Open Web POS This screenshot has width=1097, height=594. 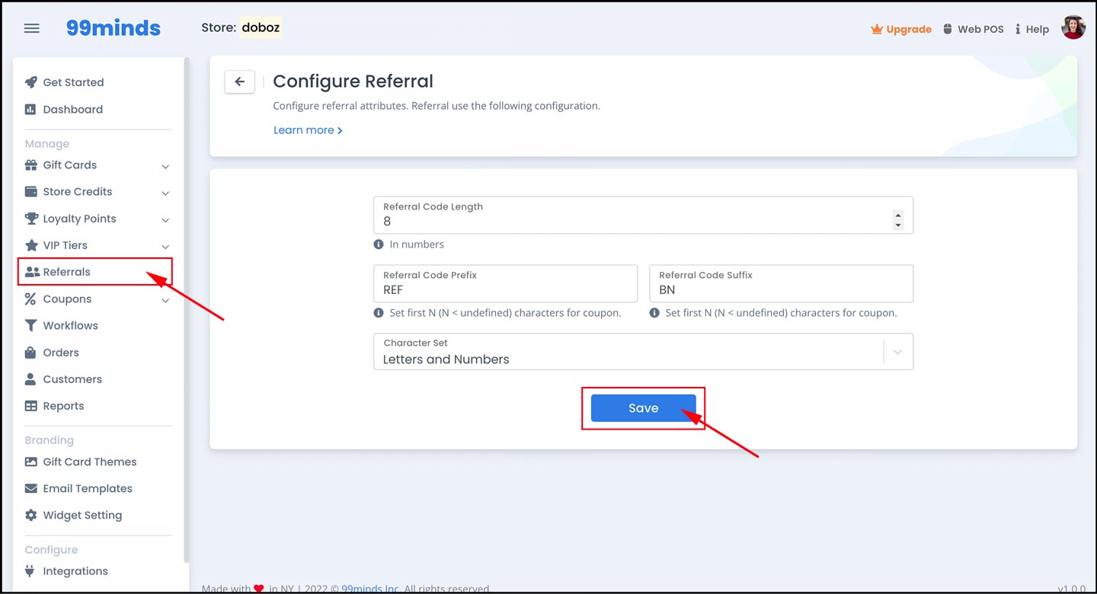pos(974,29)
